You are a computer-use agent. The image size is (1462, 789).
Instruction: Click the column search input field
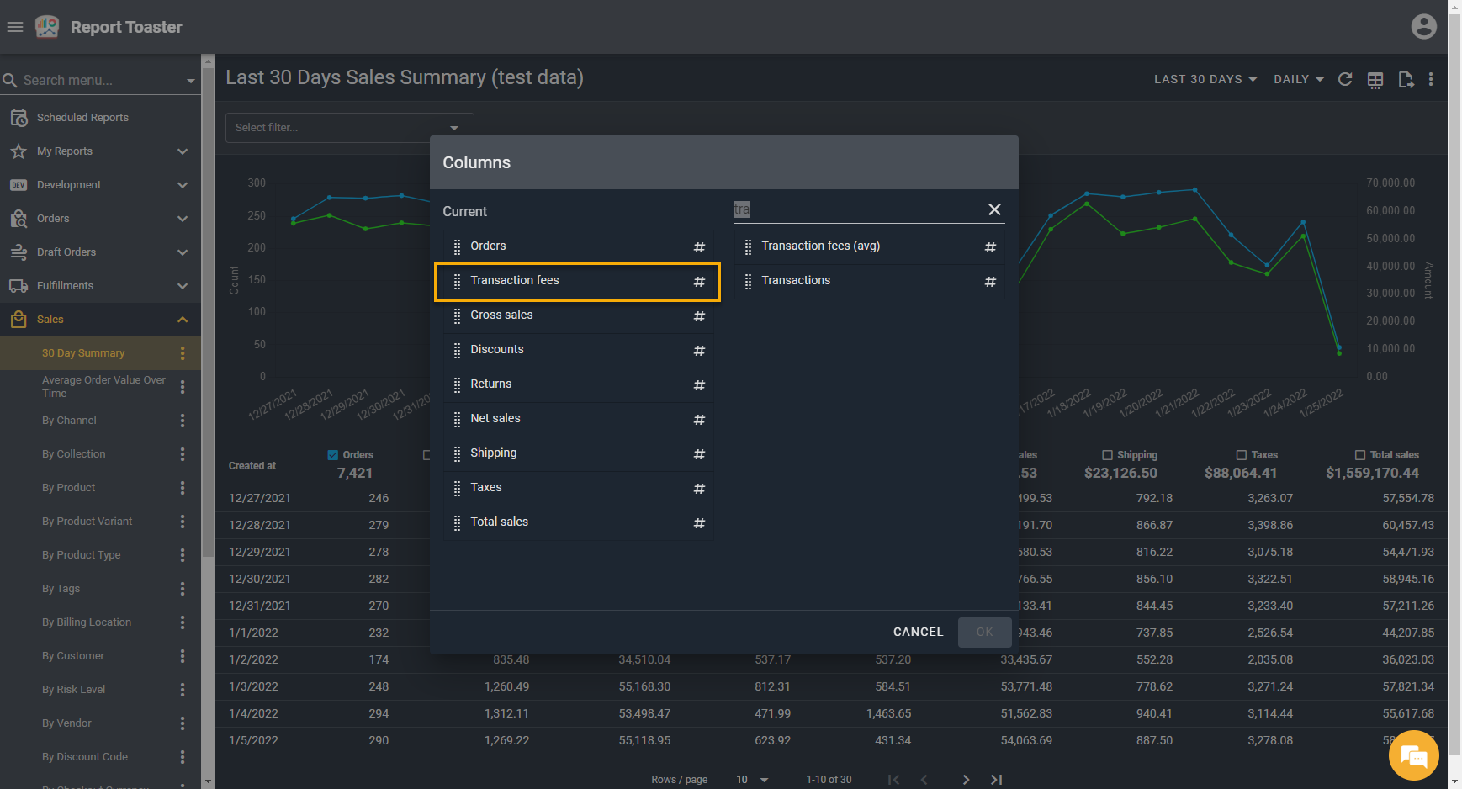858,209
